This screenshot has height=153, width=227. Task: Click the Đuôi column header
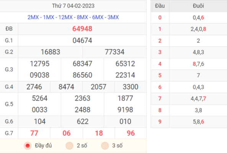click(198, 6)
